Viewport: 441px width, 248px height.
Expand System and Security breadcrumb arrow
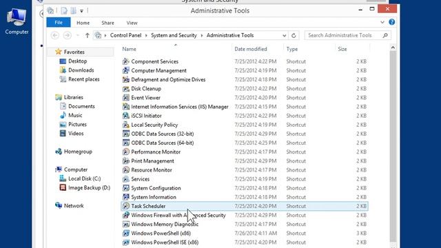click(202, 35)
